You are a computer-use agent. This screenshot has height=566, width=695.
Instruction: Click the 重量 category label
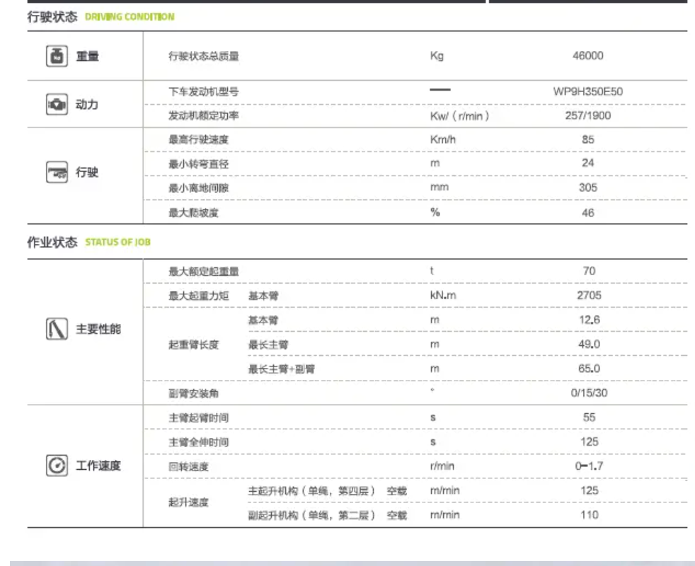pos(87,57)
